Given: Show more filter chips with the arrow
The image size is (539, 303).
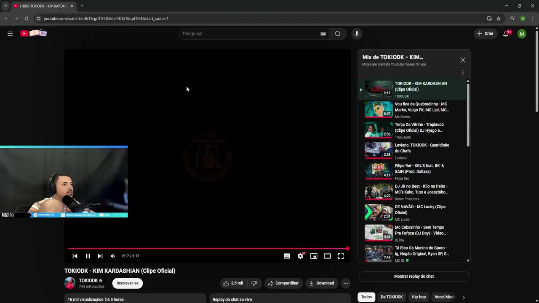Looking at the screenshot, I should tap(464, 297).
